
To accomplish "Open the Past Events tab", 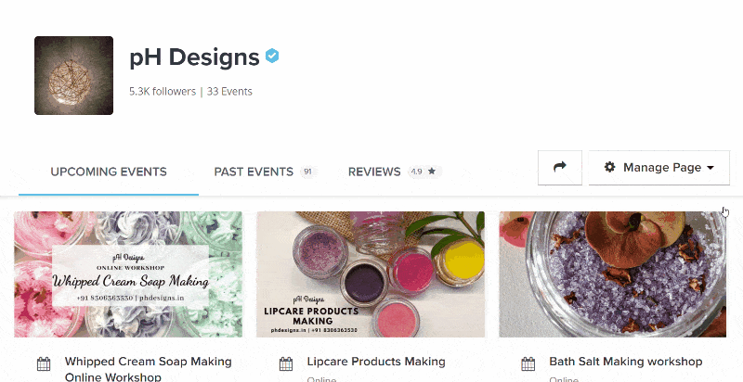I will pos(254,172).
